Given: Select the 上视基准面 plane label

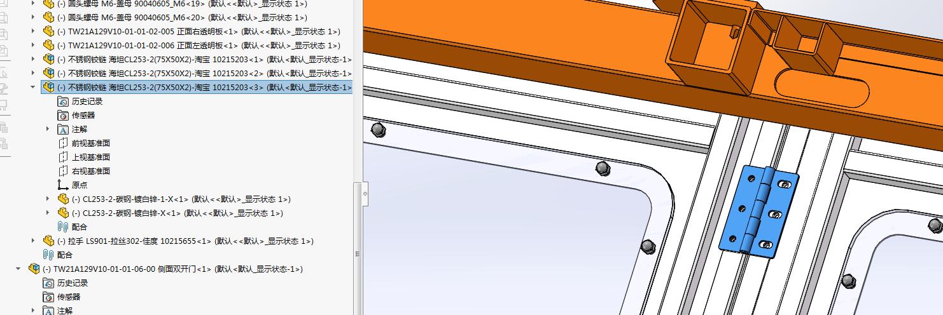Looking at the screenshot, I should click(91, 157).
